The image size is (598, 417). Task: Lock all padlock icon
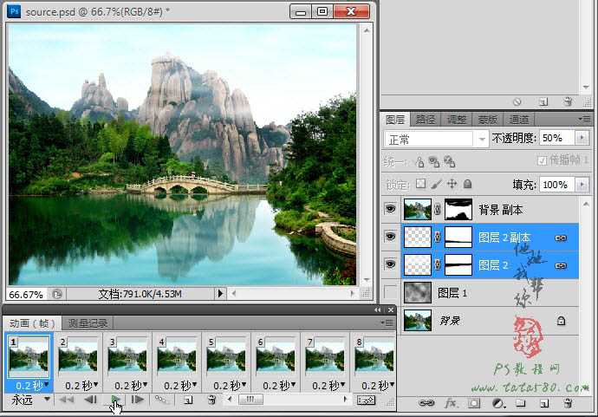click(468, 184)
